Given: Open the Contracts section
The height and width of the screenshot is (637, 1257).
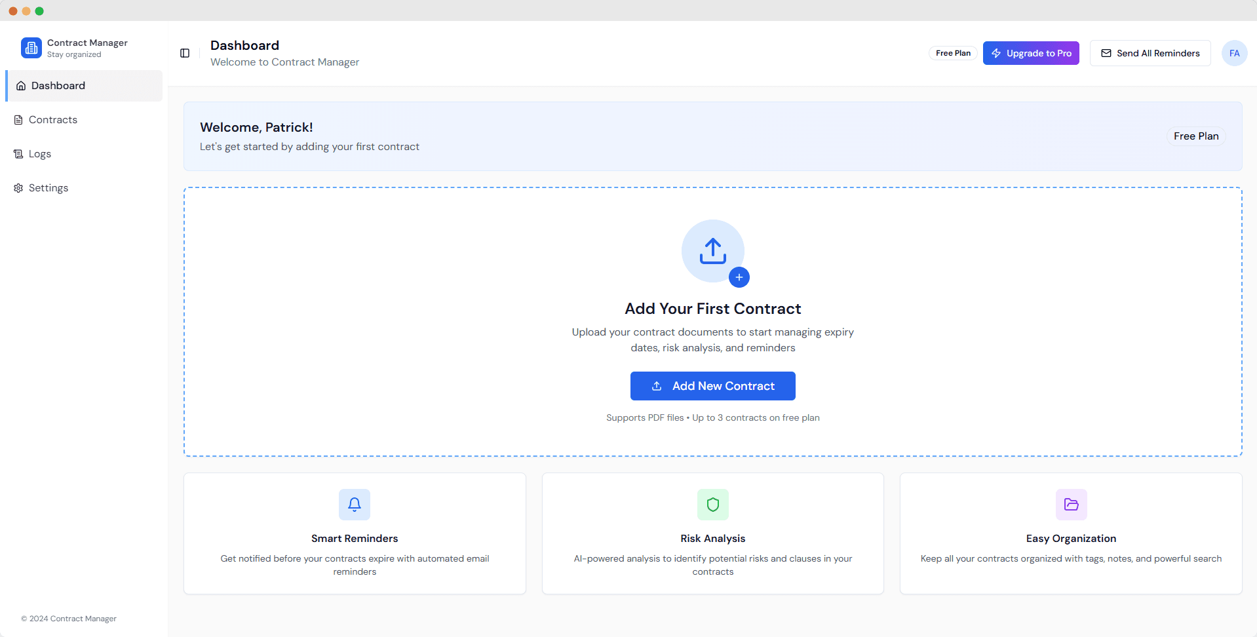Looking at the screenshot, I should tap(53, 119).
